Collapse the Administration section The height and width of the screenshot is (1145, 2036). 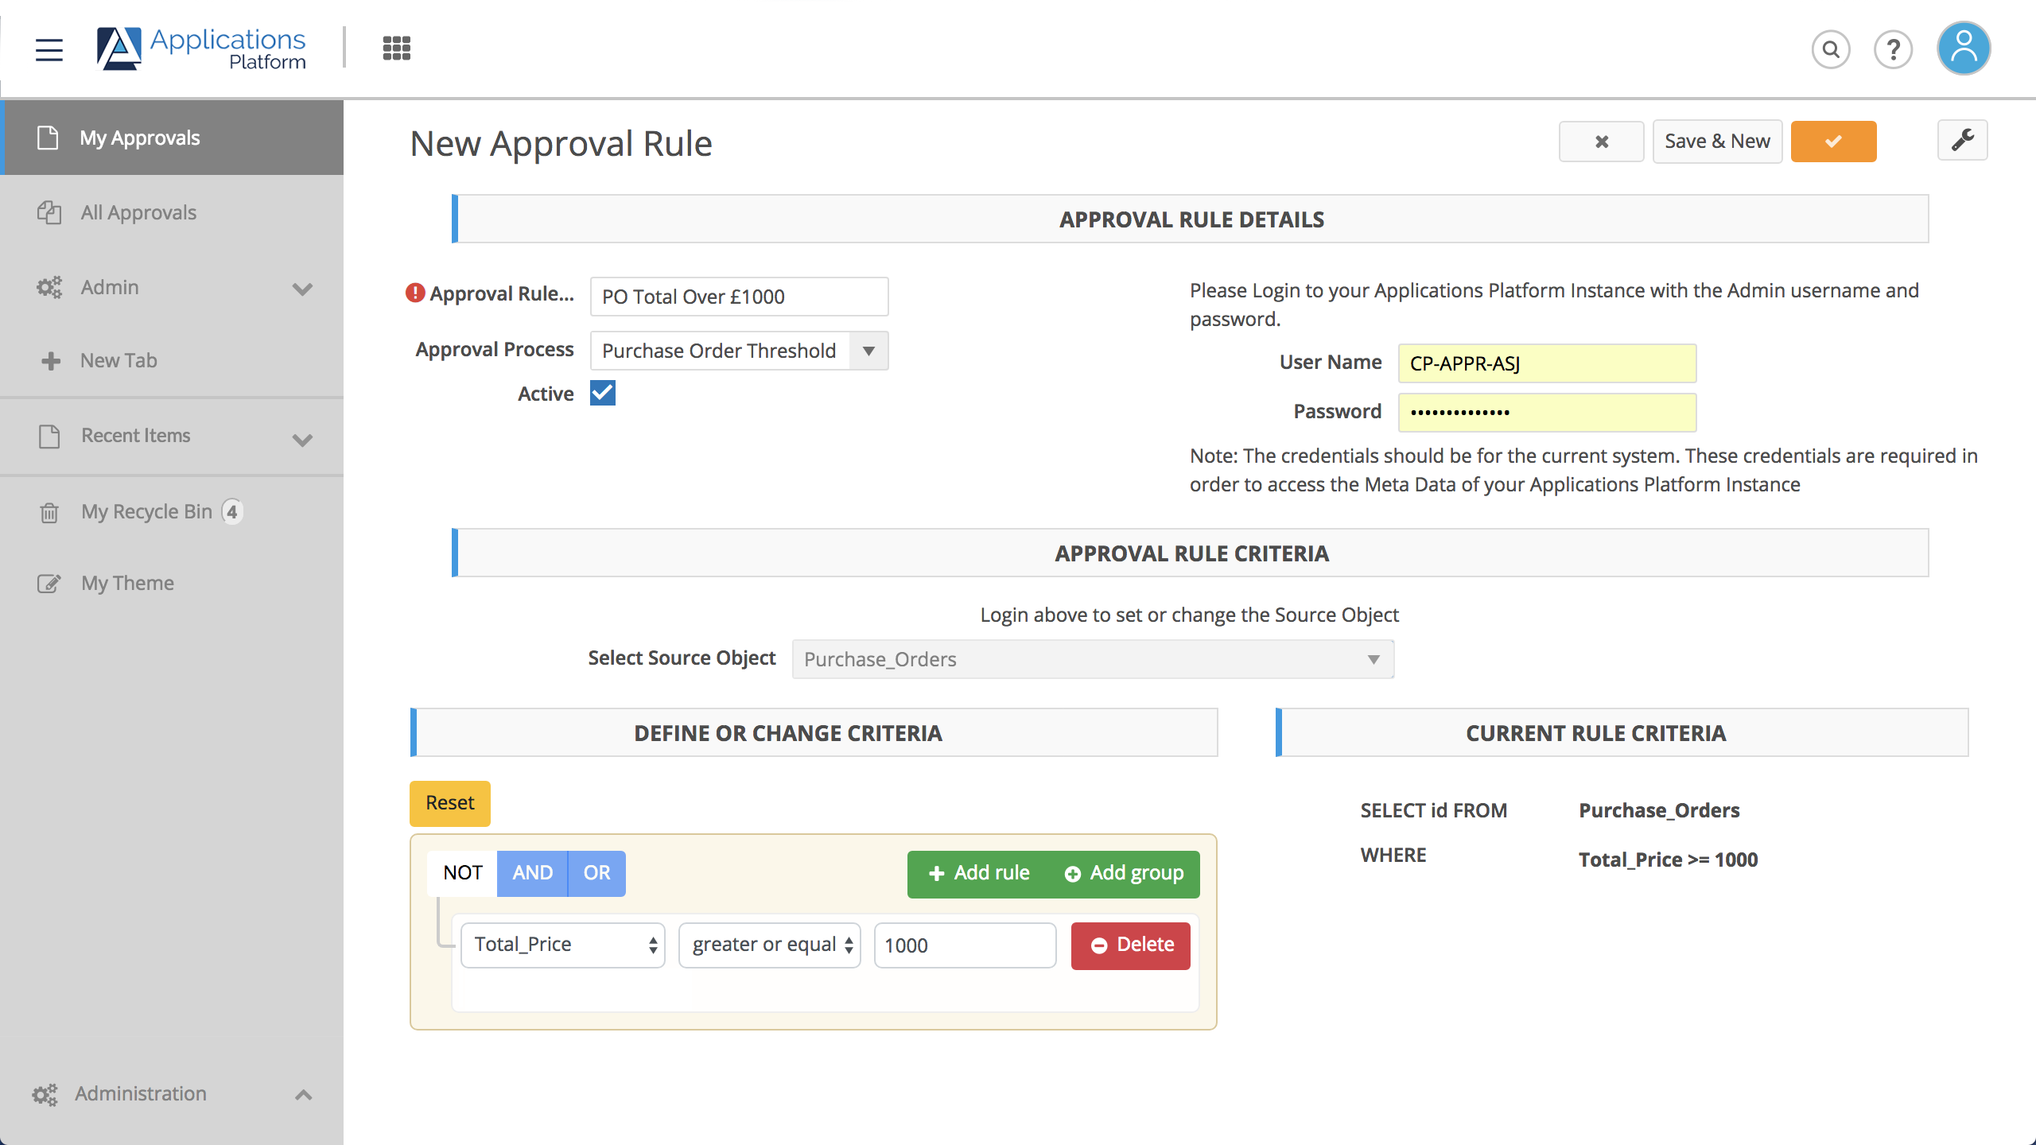coord(302,1094)
